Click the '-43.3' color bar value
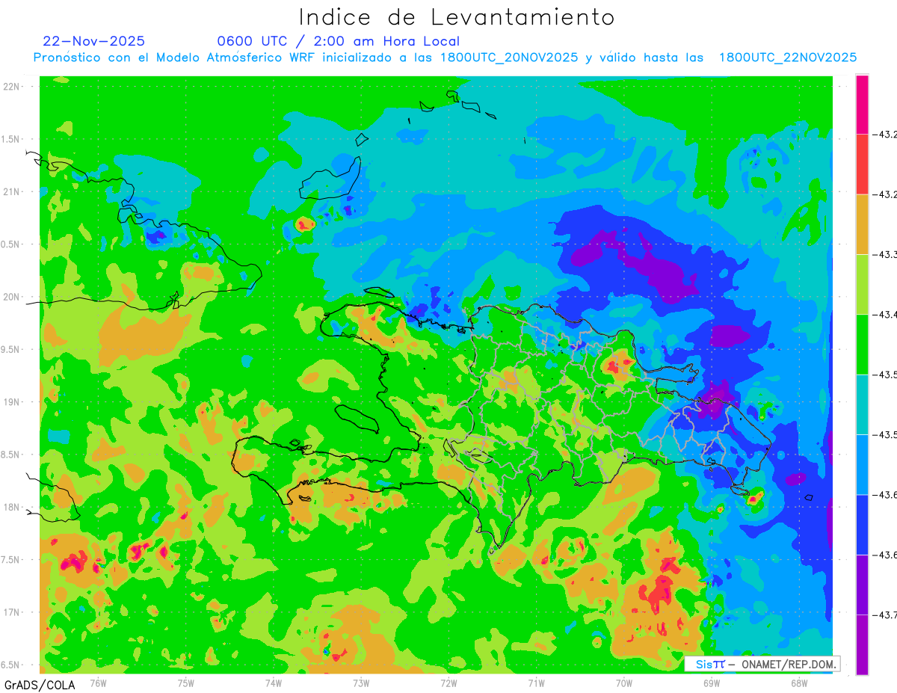Screen dimensions: 897x693 886,255
